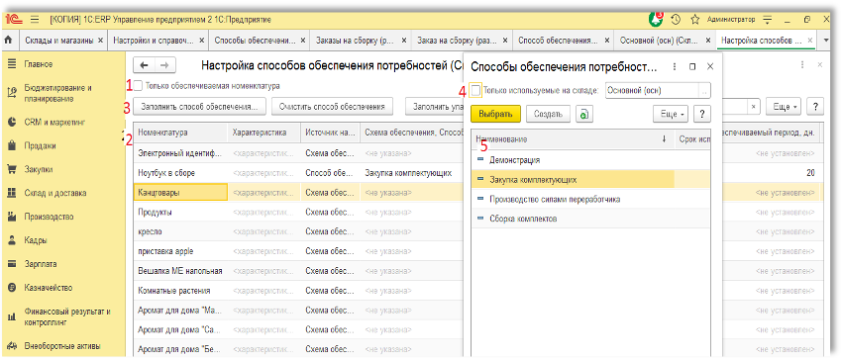Click the Главное section icon
Screen dimensions: 841x358
pos(12,63)
